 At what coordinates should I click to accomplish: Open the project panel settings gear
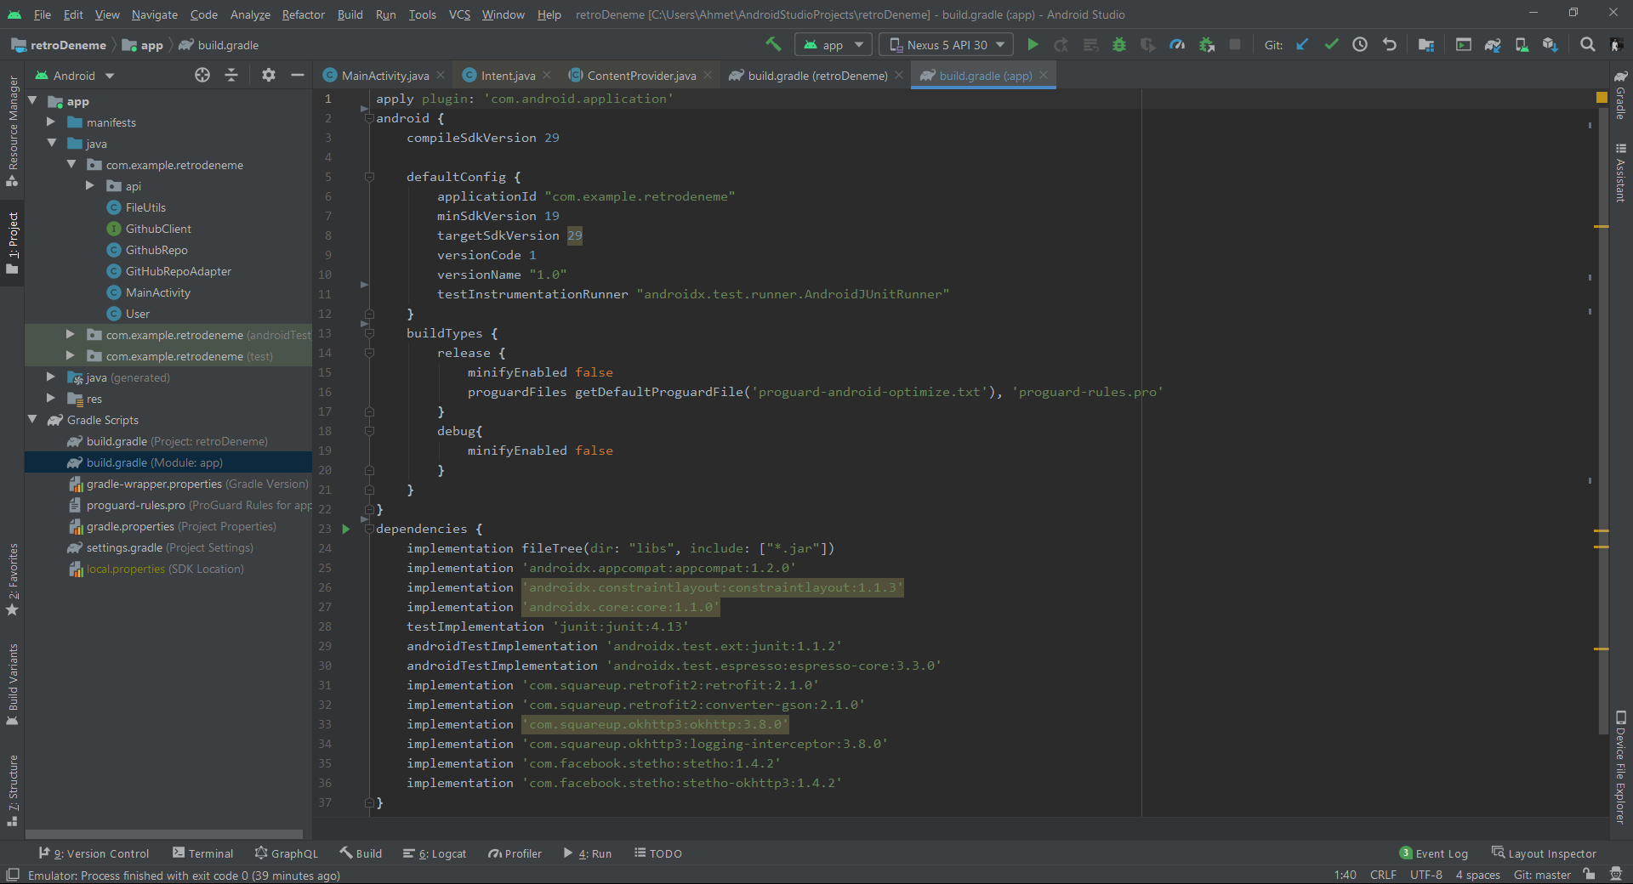(x=269, y=76)
